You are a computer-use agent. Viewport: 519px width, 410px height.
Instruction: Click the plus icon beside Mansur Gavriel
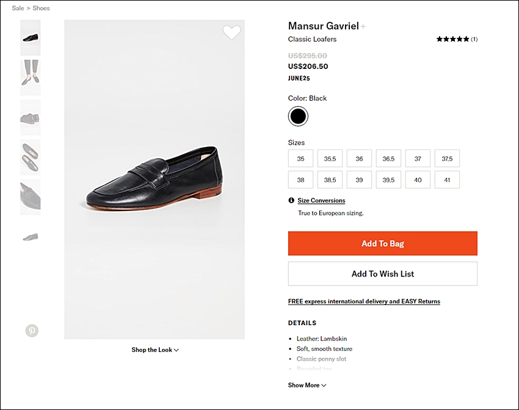[x=363, y=26]
